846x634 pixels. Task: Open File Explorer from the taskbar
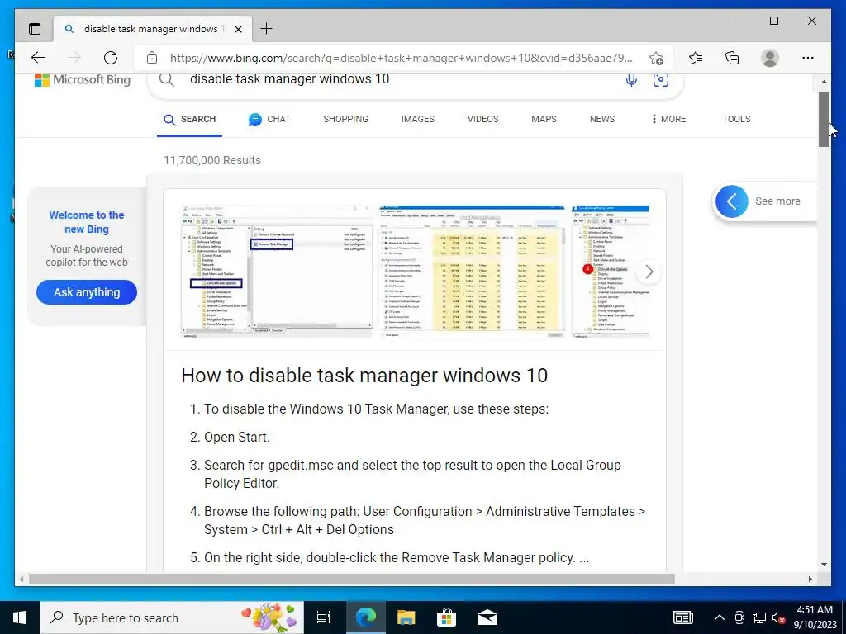tap(406, 617)
